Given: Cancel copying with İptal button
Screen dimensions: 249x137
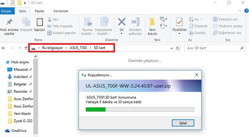Looking at the screenshot, I should (x=183, y=123).
